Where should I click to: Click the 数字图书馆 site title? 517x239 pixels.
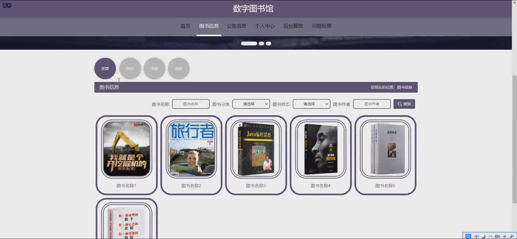[x=253, y=9]
